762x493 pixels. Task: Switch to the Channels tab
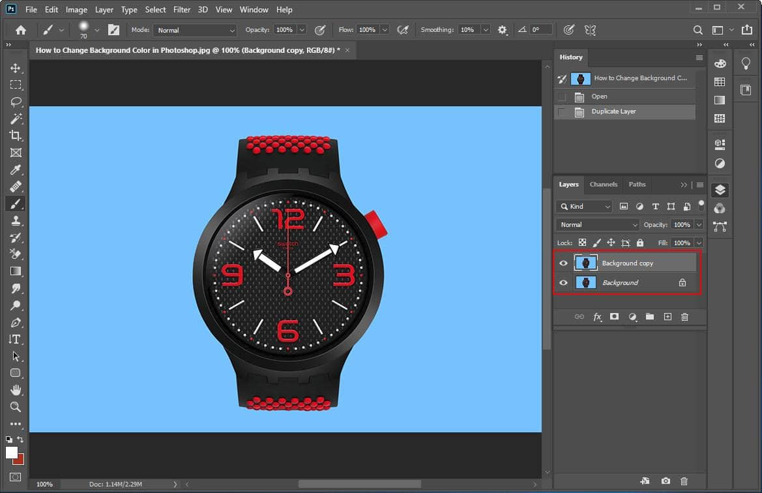pyautogui.click(x=603, y=185)
